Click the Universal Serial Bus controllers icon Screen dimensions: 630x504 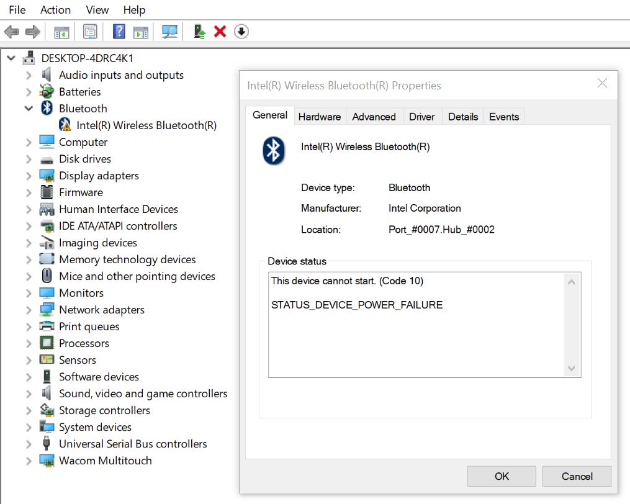pos(47,443)
